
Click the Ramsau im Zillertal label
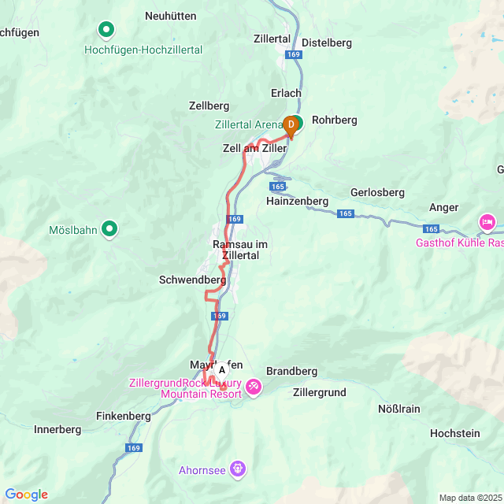240,250
